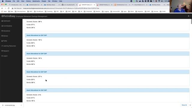Click 'Funds: 37 %' text
The width and height of the screenshot is (192, 108).
pos(31,25)
